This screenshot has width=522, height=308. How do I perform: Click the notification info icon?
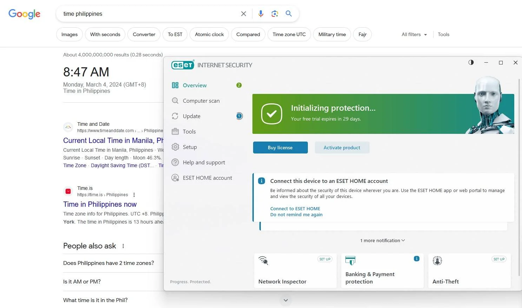pyautogui.click(x=262, y=181)
